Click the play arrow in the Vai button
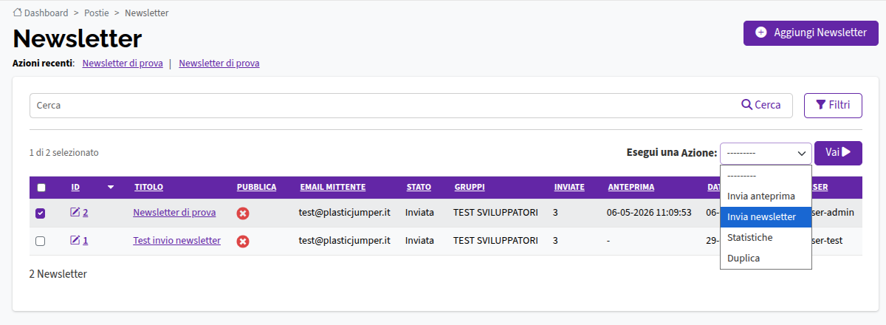The image size is (886, 325). point(846,152)
